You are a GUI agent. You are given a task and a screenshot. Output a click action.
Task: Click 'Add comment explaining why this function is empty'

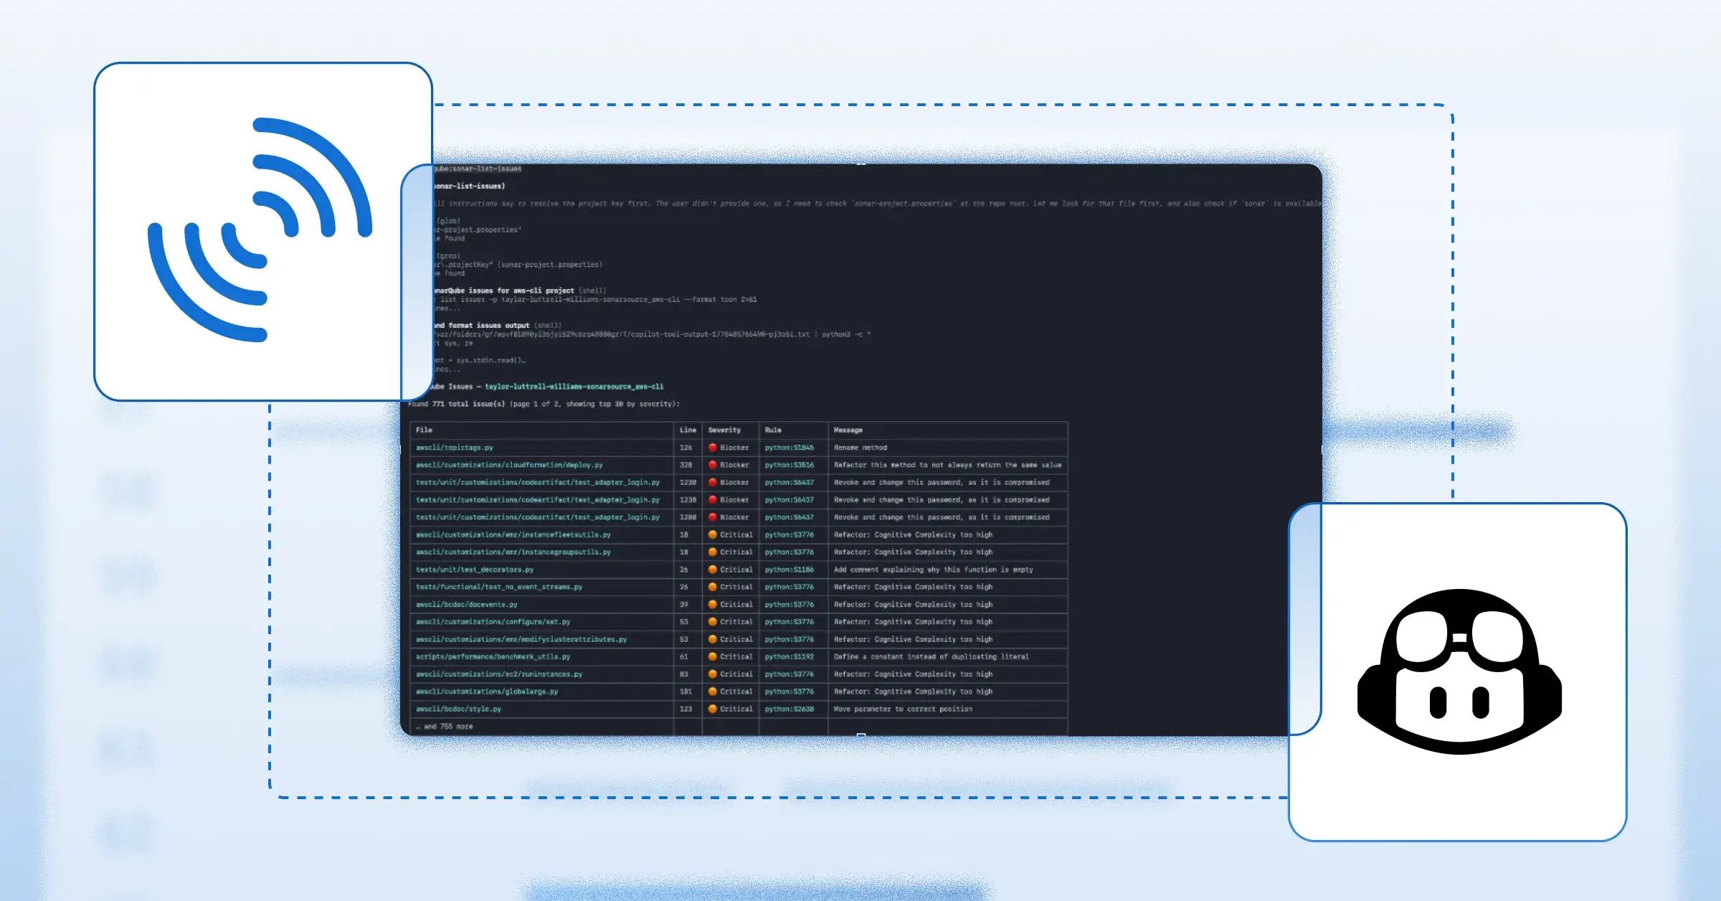click(x=934, y=570)
